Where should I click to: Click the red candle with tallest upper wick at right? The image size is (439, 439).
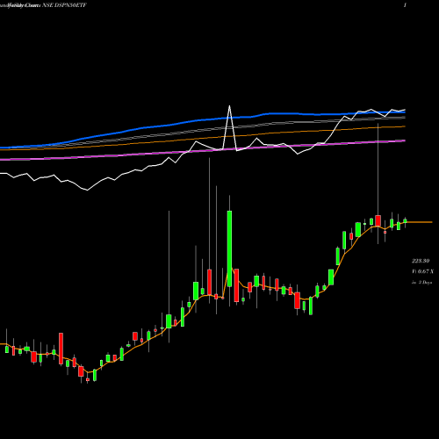pos(378,220)
